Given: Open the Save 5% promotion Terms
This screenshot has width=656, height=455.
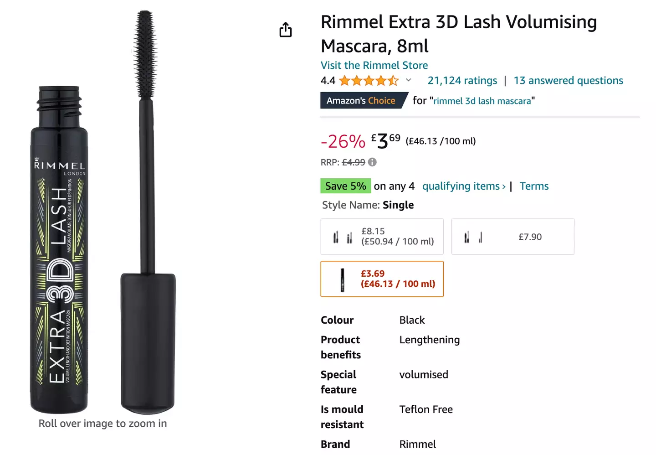Looking at the screenshot, I should pos(534,186).
